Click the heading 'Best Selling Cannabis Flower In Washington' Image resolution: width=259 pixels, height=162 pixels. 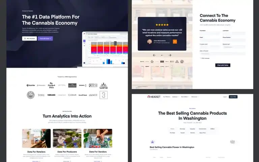(x=172, y=147)
